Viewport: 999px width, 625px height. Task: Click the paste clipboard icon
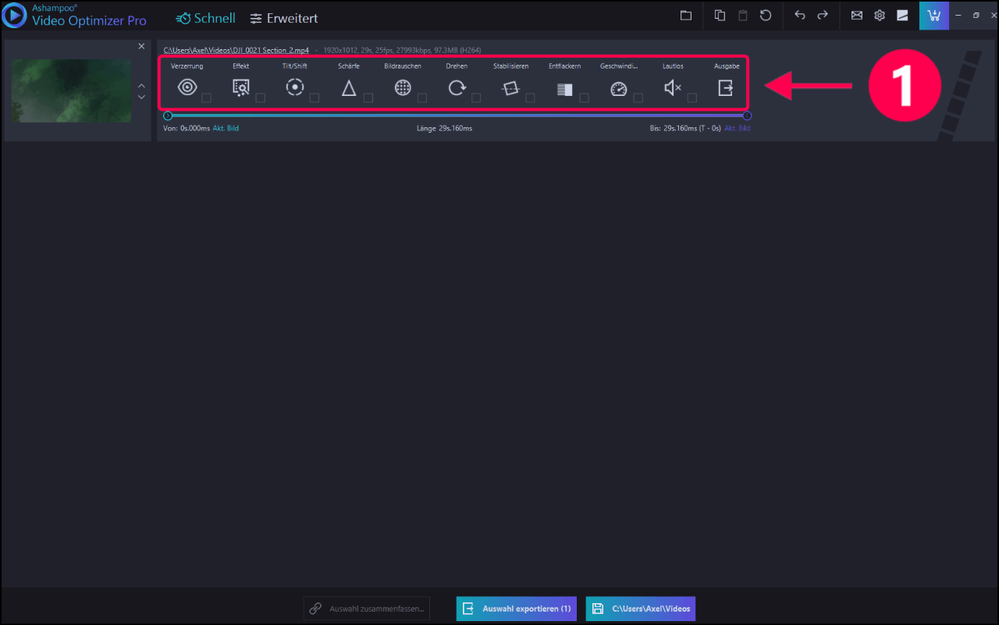click(x=743, y=16)
